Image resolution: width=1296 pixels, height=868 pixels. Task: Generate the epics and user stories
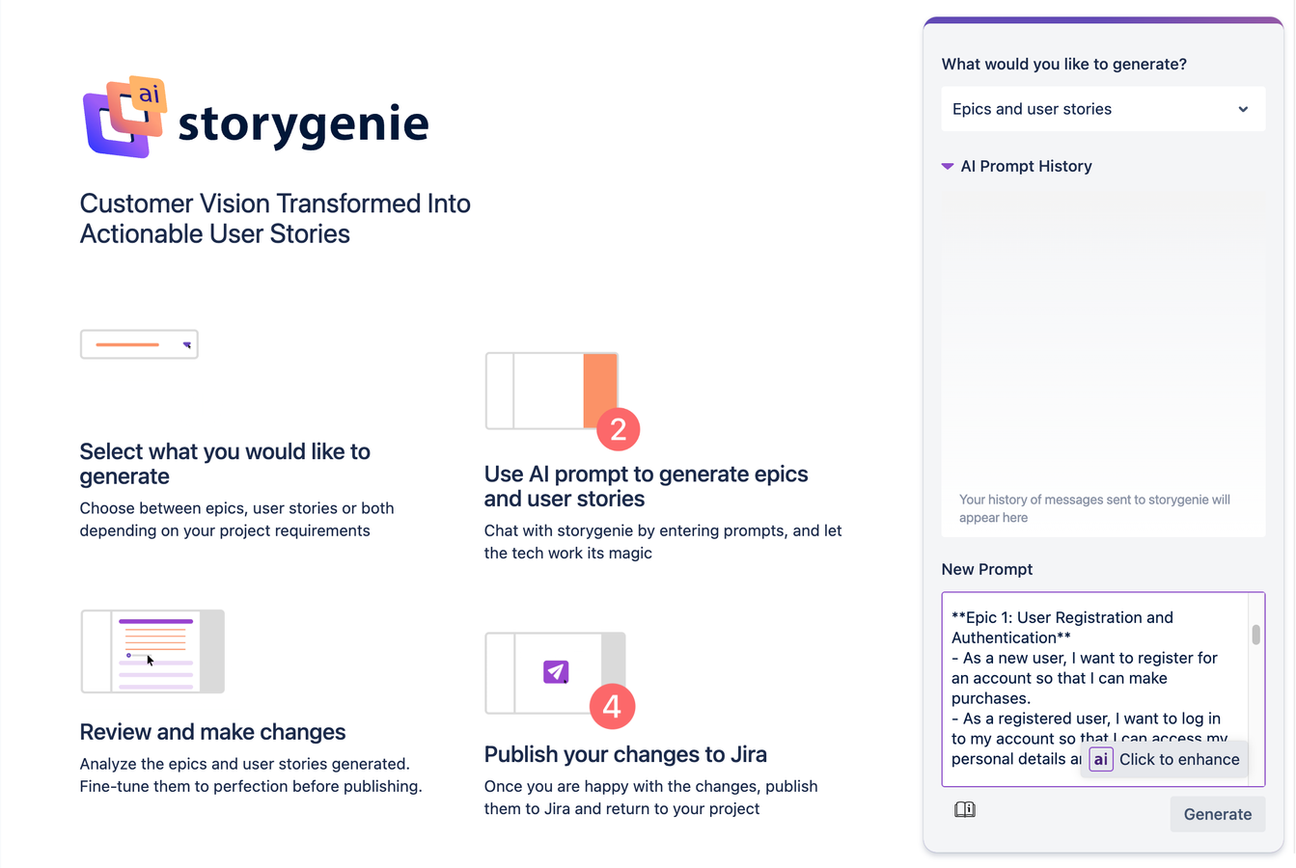click(1218, 814)
